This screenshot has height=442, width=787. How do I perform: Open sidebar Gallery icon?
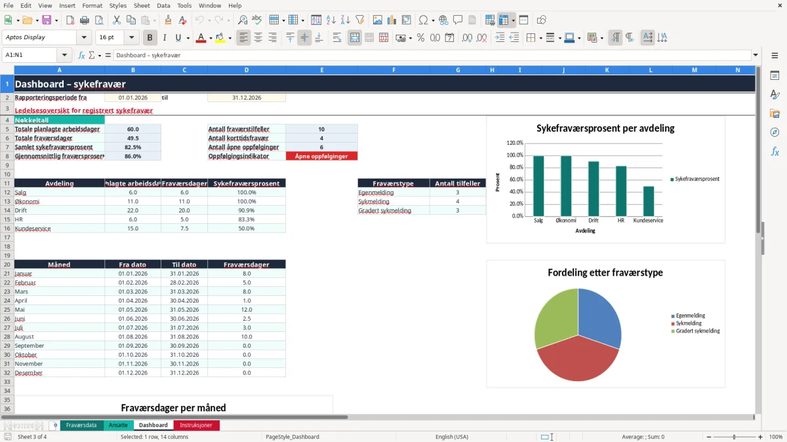click(775, 113)
